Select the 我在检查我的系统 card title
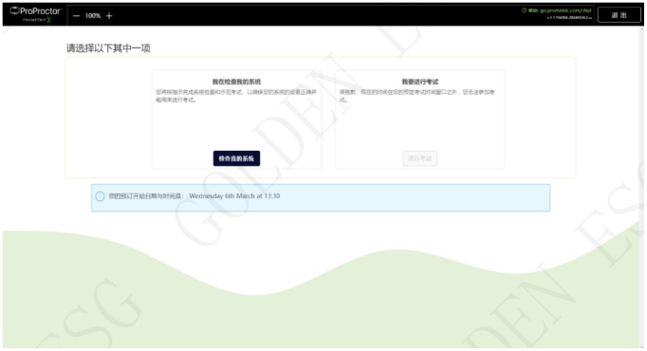Viewport: 647px width, 351px height. coord(236,82)
